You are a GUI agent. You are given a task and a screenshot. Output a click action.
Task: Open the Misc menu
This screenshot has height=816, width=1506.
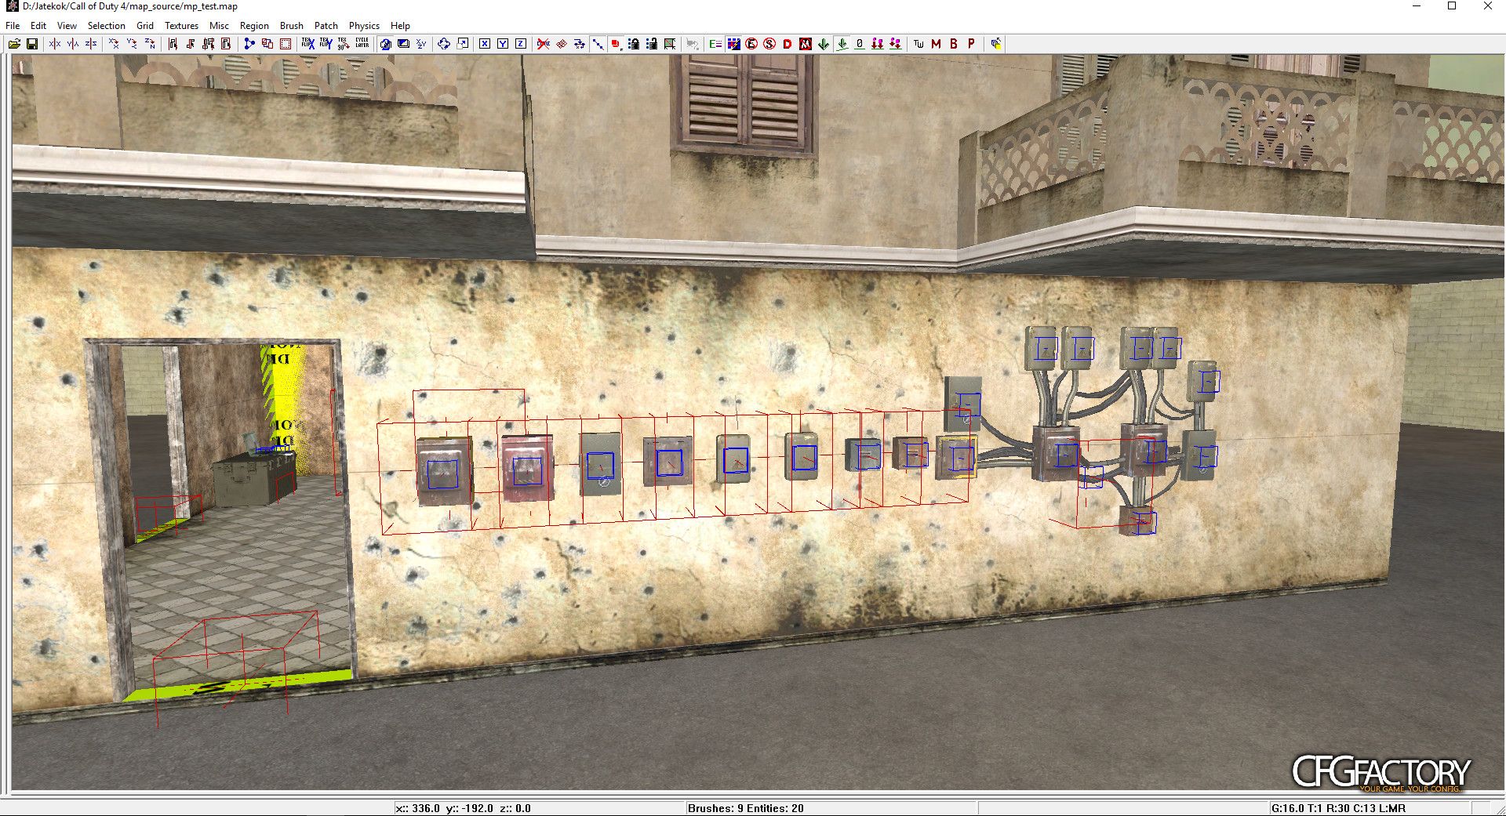point(219,26)
